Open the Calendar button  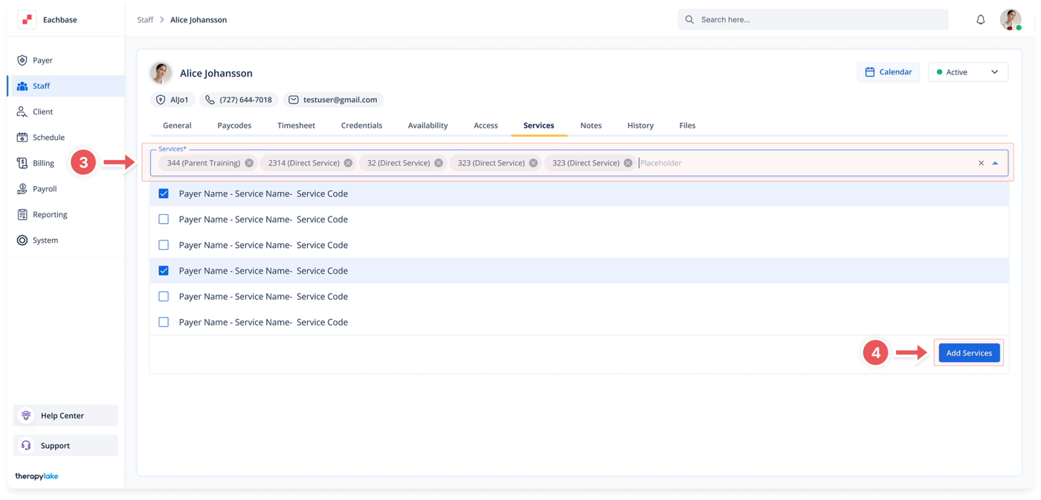coord(888,72)
